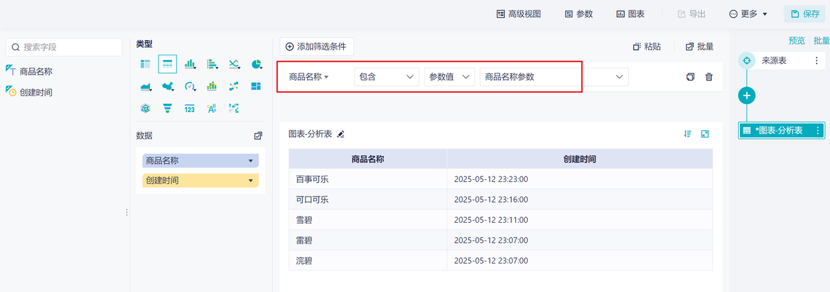Choose the heatmap chart type

234,108
